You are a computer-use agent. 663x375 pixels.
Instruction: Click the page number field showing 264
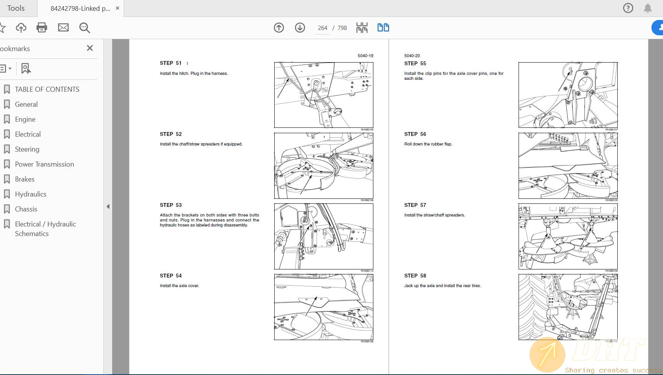tap(322, 28)
